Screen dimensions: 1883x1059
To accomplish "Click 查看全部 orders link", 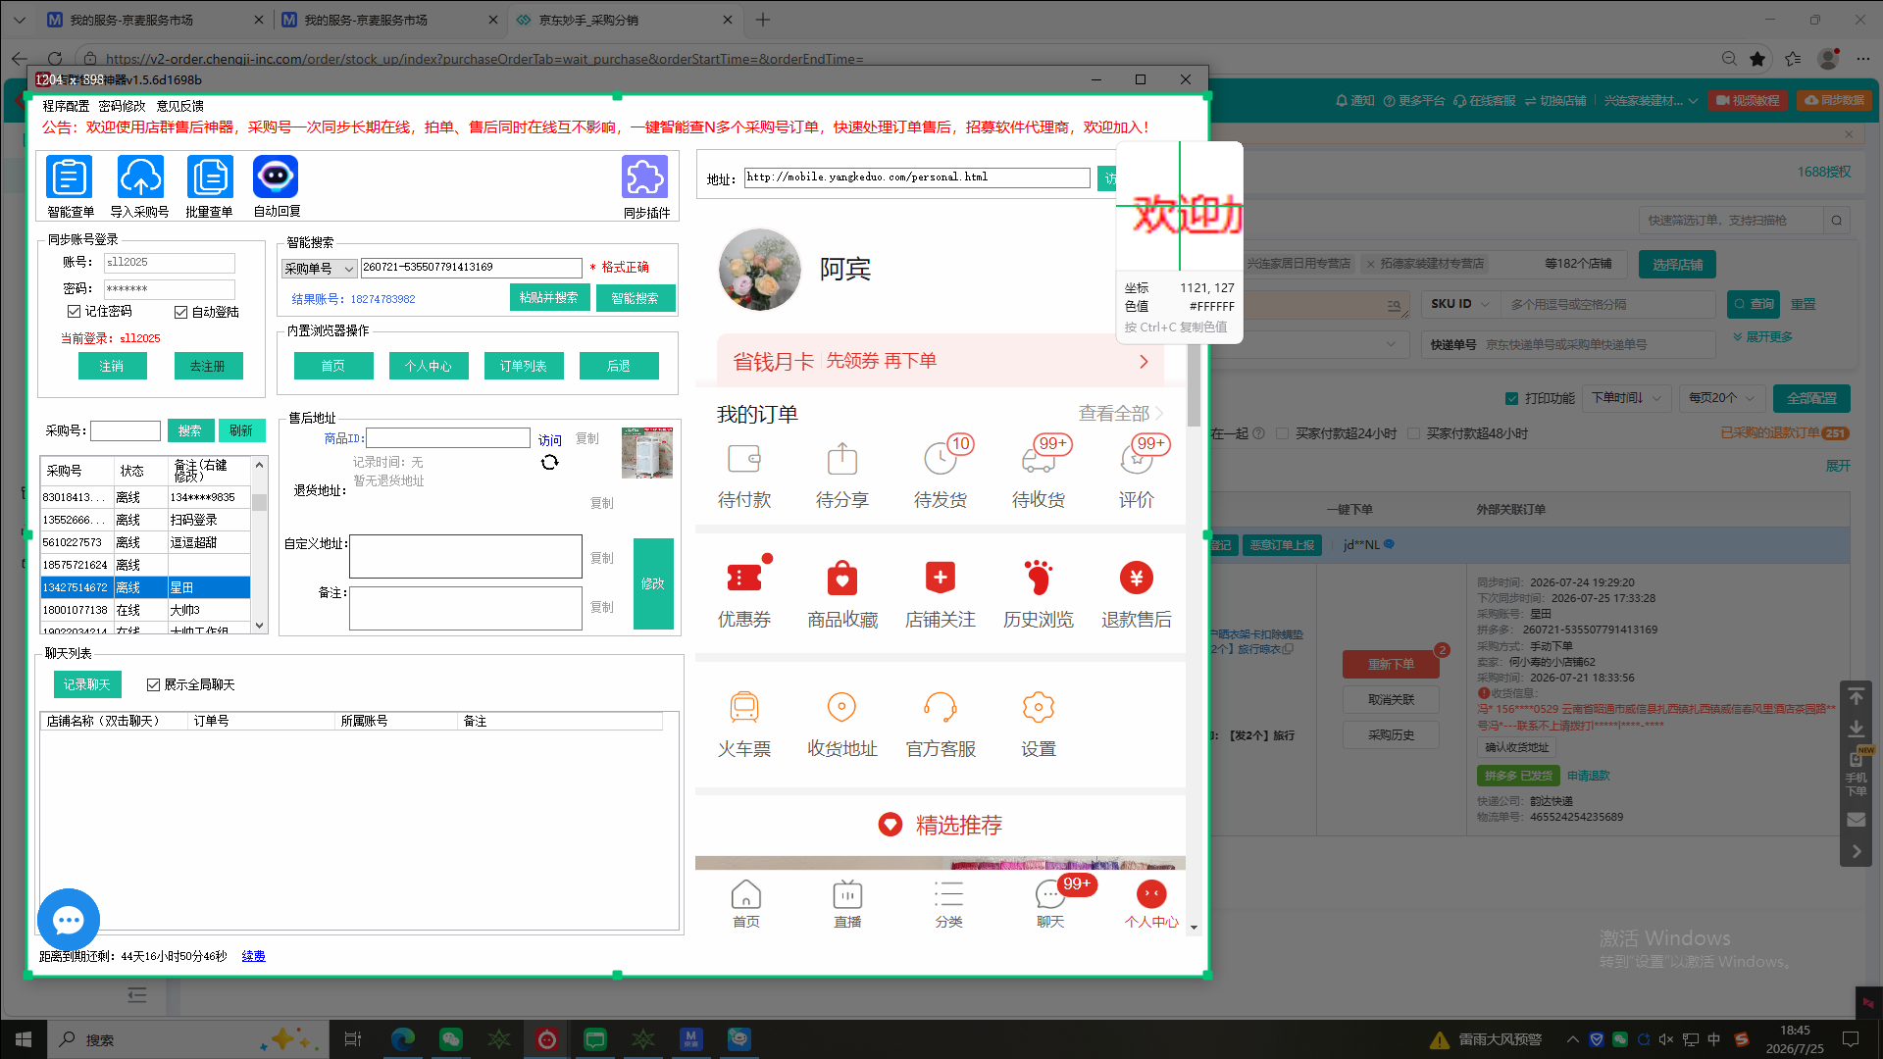I will click(x=1120, y=414).
